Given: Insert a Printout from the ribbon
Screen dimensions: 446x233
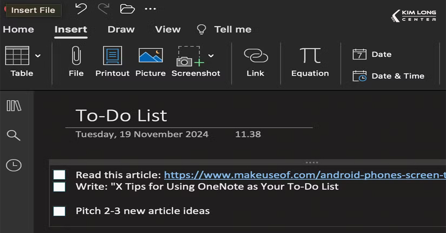Looking at the screenshot, I should (112, 56).
